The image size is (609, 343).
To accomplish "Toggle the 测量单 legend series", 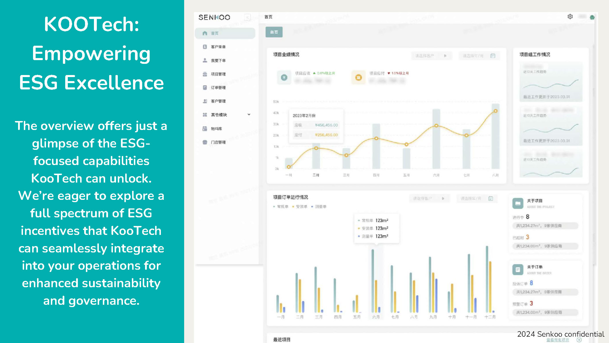I will click(x=320, y=207).
